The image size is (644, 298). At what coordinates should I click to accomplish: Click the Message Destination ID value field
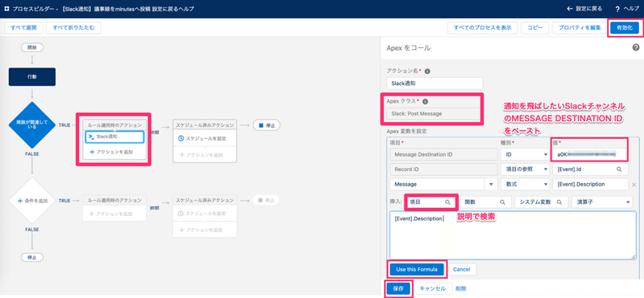click(x=590, y=154)
